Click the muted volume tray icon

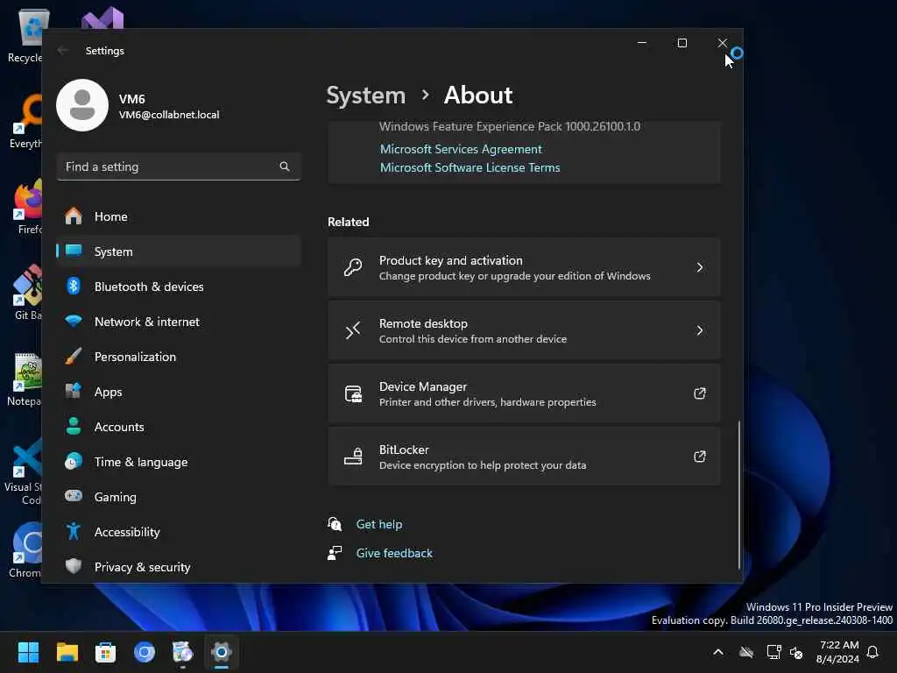[x=796, y=652]
